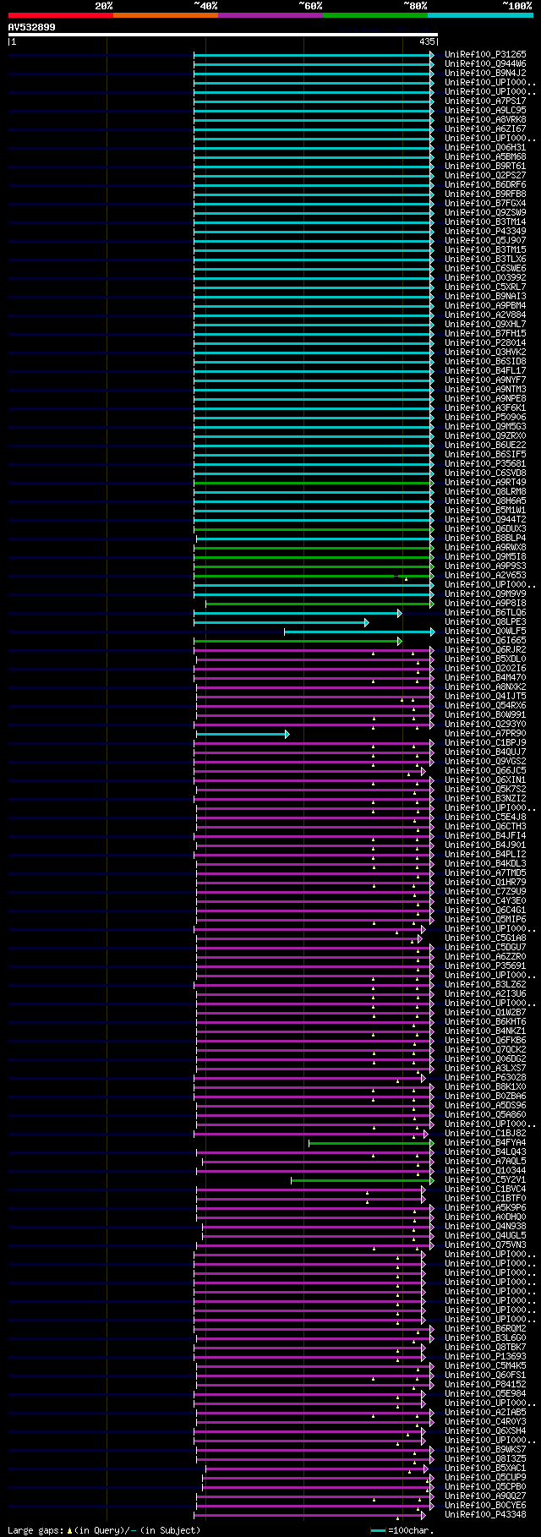541x1537 pixels.
Task: Select hit label UniRef100_Q54RX6
Action: tap(485, 706)
